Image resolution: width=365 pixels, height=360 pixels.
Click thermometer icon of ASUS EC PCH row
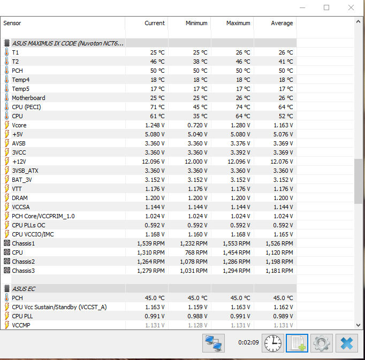pos(7,297)
